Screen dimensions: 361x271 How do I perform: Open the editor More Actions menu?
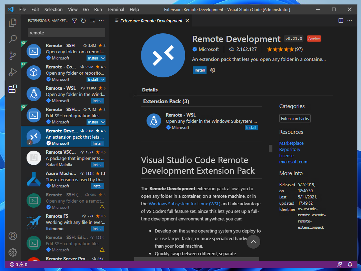coord(350,21)
